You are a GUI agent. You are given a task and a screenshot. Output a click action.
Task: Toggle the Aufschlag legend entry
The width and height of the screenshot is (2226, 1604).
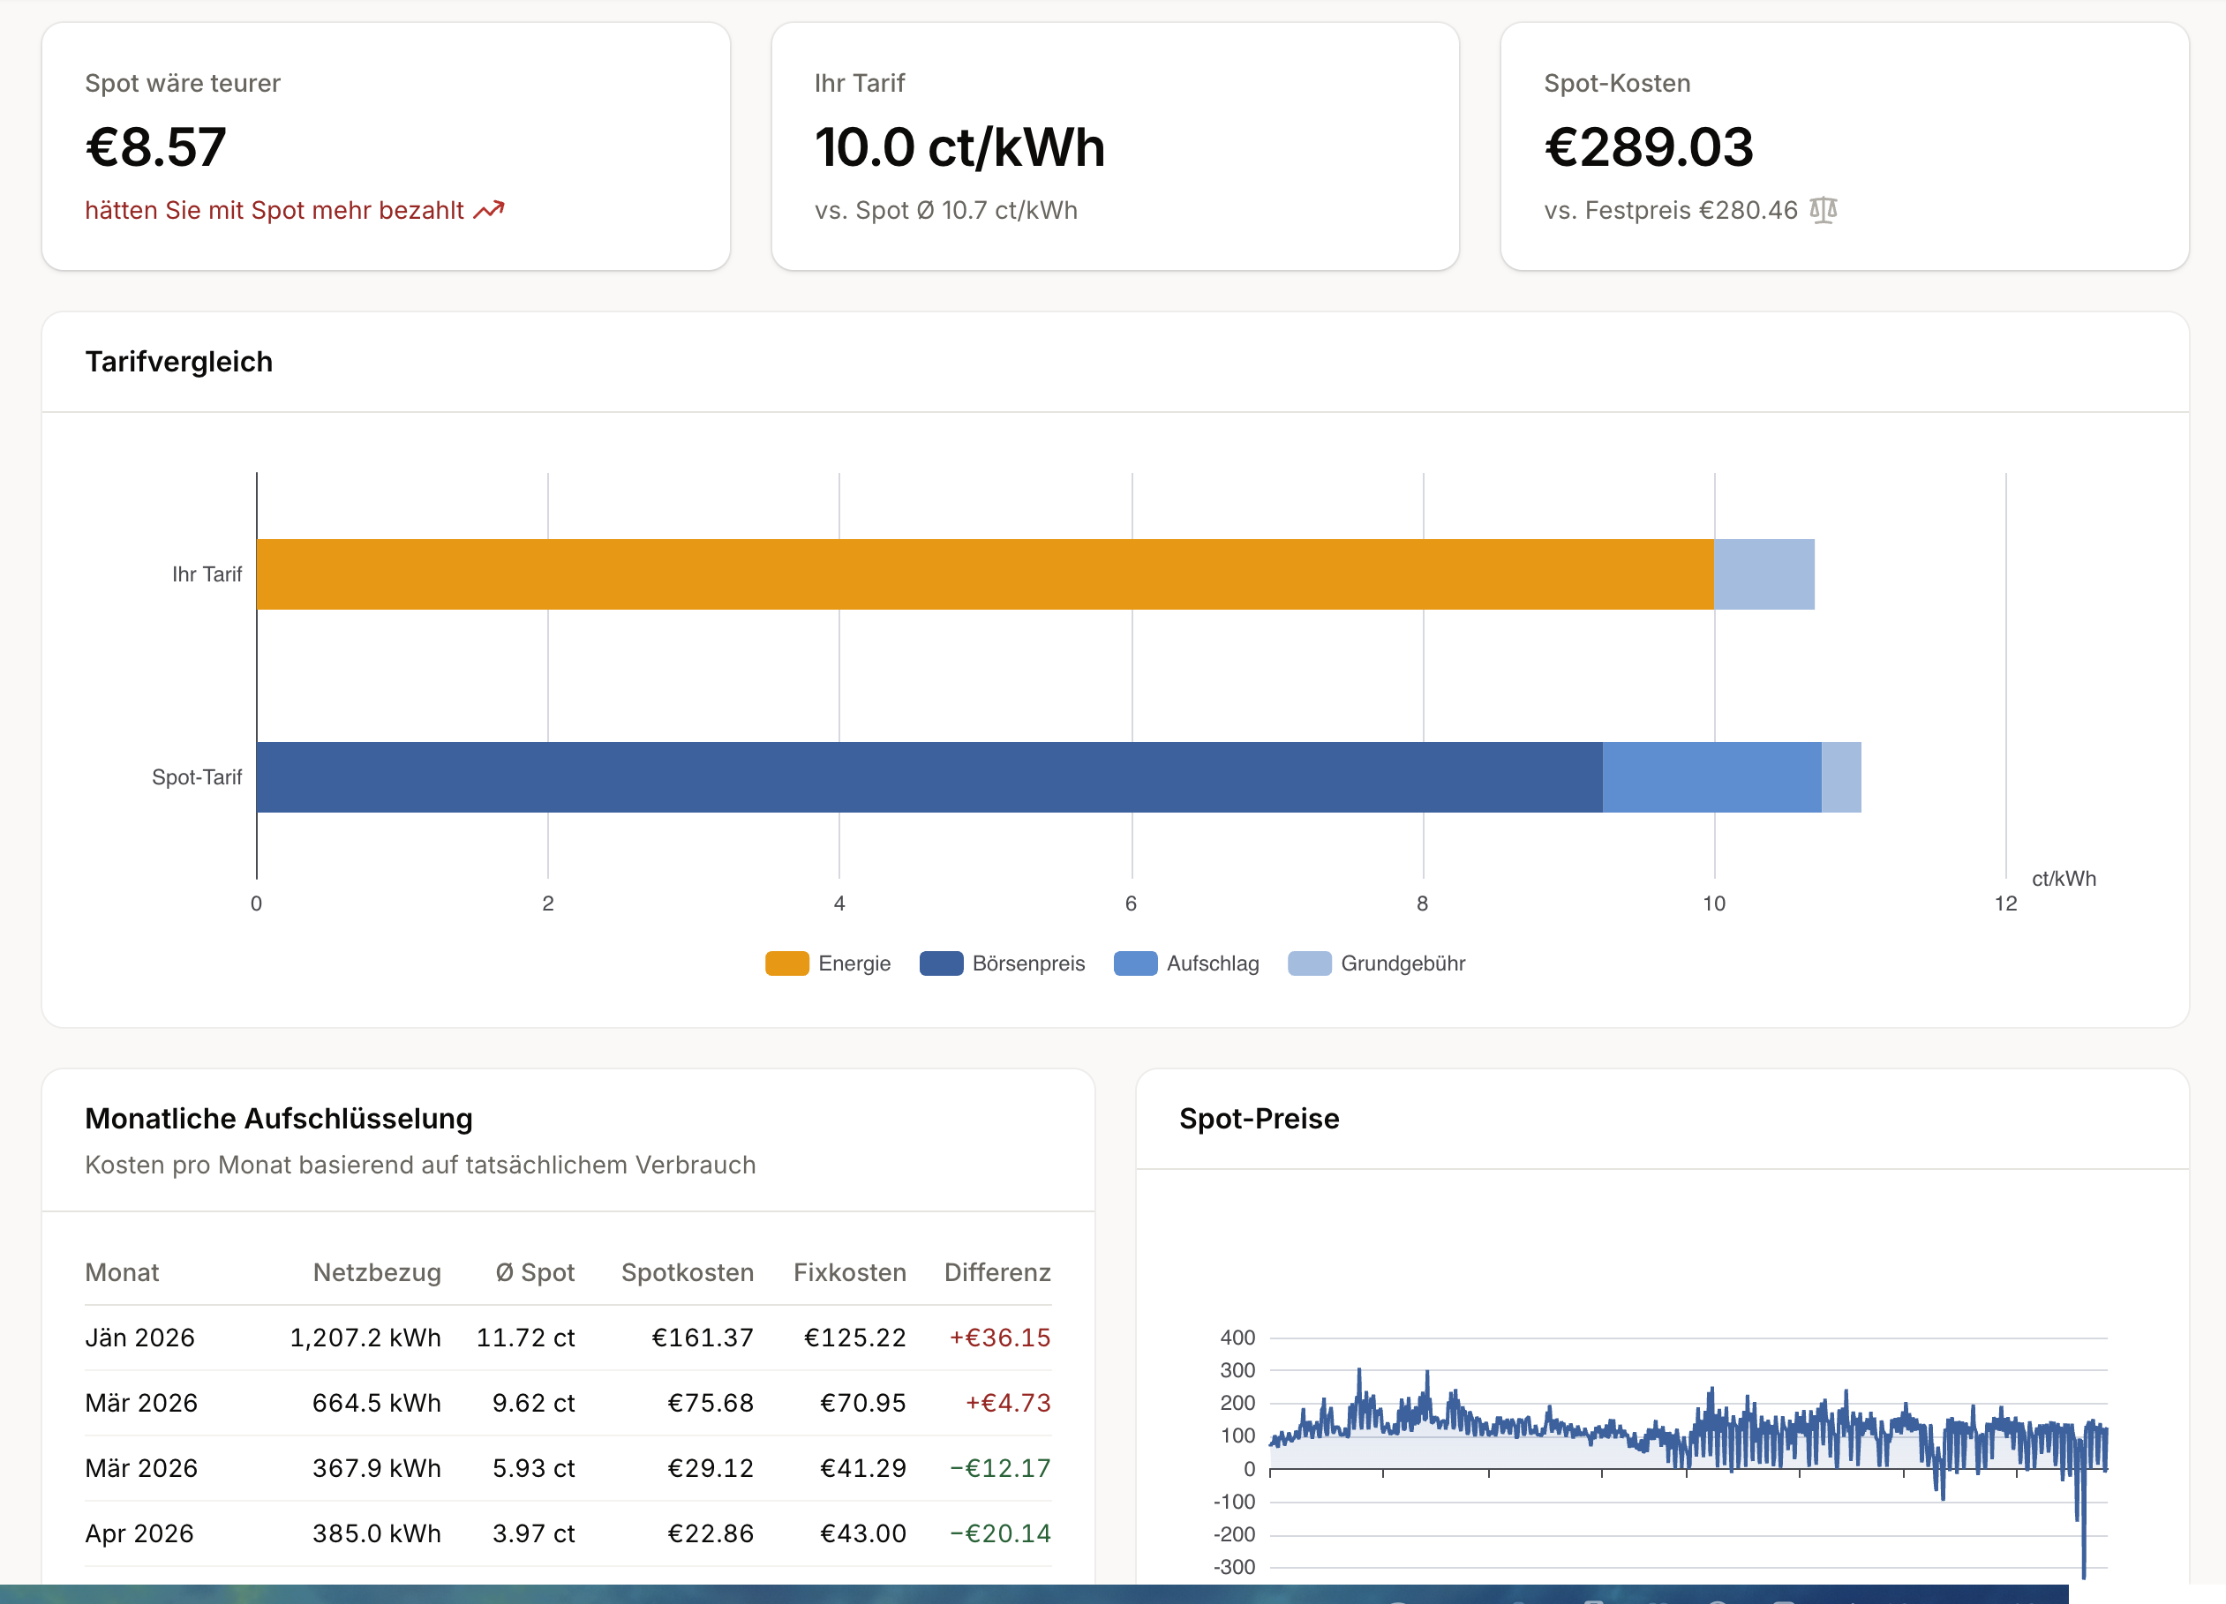[x=1185, y=963]
